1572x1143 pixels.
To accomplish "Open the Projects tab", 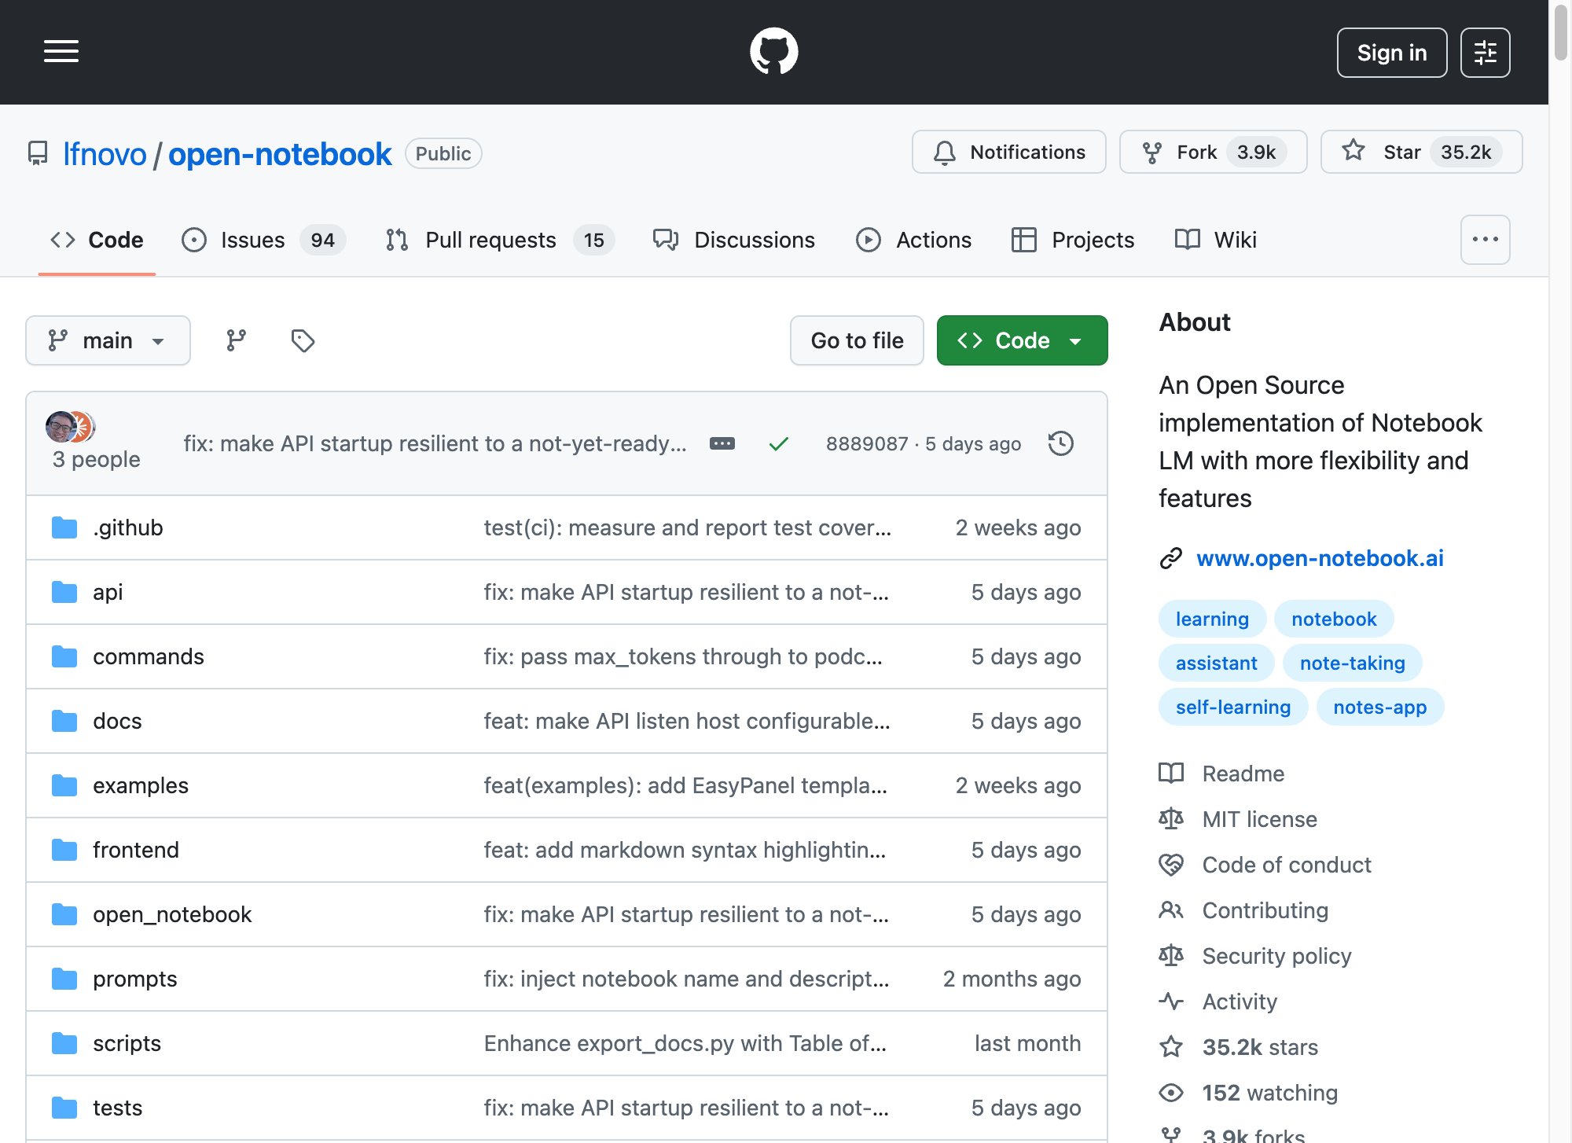I will coord(1073,240).
